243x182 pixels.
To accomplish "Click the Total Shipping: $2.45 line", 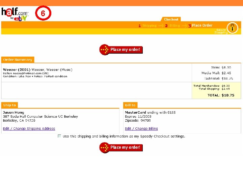I will [214, 89].
